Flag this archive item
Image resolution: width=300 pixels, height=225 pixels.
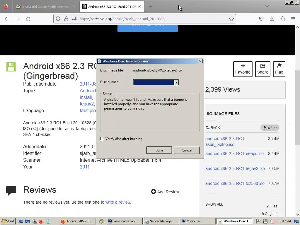pos(279,69)
